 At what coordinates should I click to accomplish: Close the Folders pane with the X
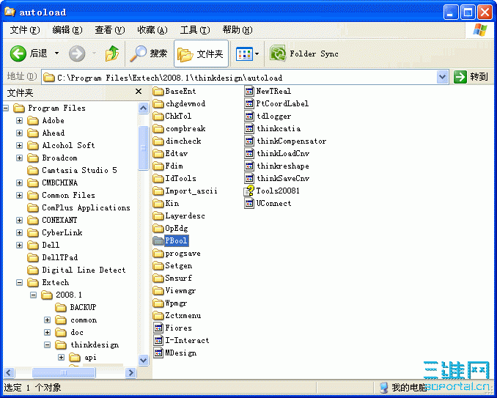click(x=139, y=92)
